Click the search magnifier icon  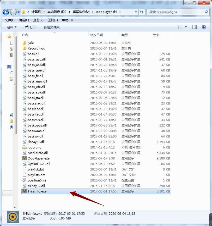point(206,12)
